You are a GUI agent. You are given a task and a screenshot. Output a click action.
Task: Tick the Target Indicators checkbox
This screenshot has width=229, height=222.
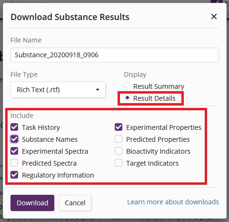[119, 163]
